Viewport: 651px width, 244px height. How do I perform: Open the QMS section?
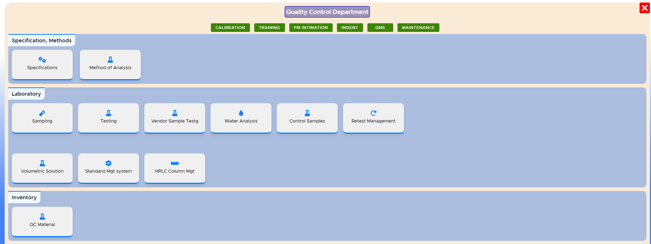[x=380, y=28]
